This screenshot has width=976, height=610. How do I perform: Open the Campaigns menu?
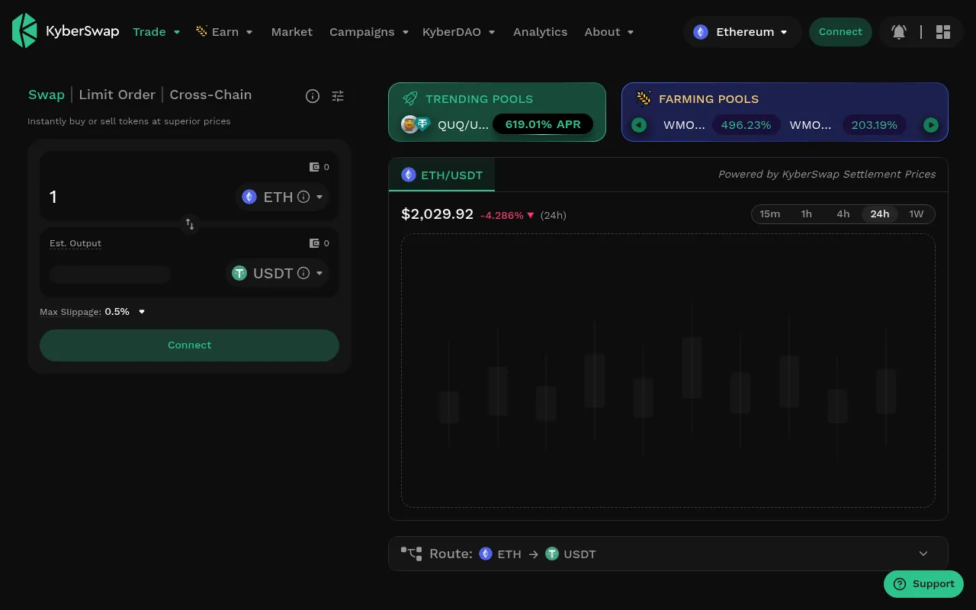[x=369, y=32]
